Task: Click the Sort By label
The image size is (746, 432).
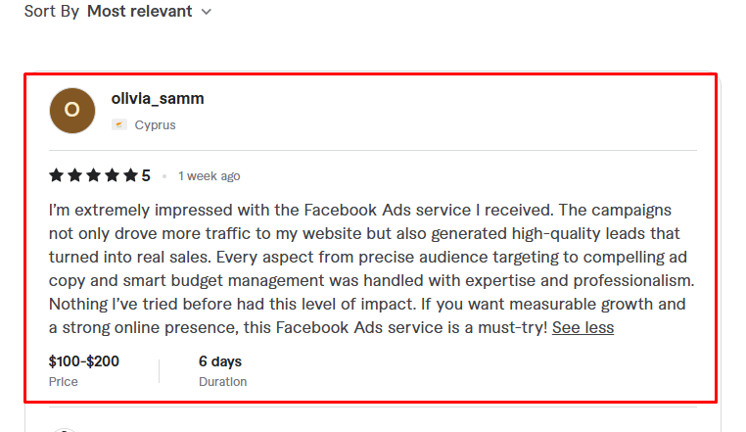Action: (51, 12)
